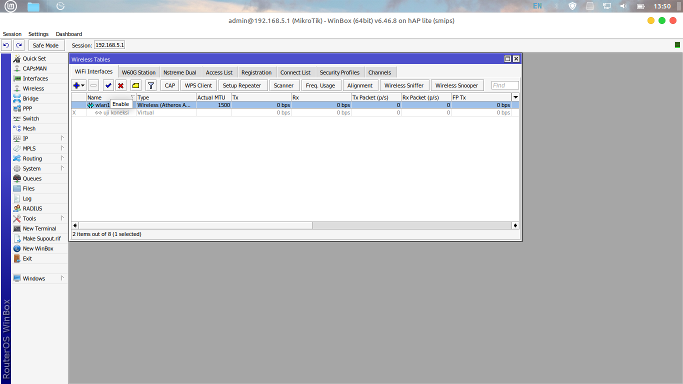Open the column selector dropdown arrow

pyautogui.click(x=515, y=97)
